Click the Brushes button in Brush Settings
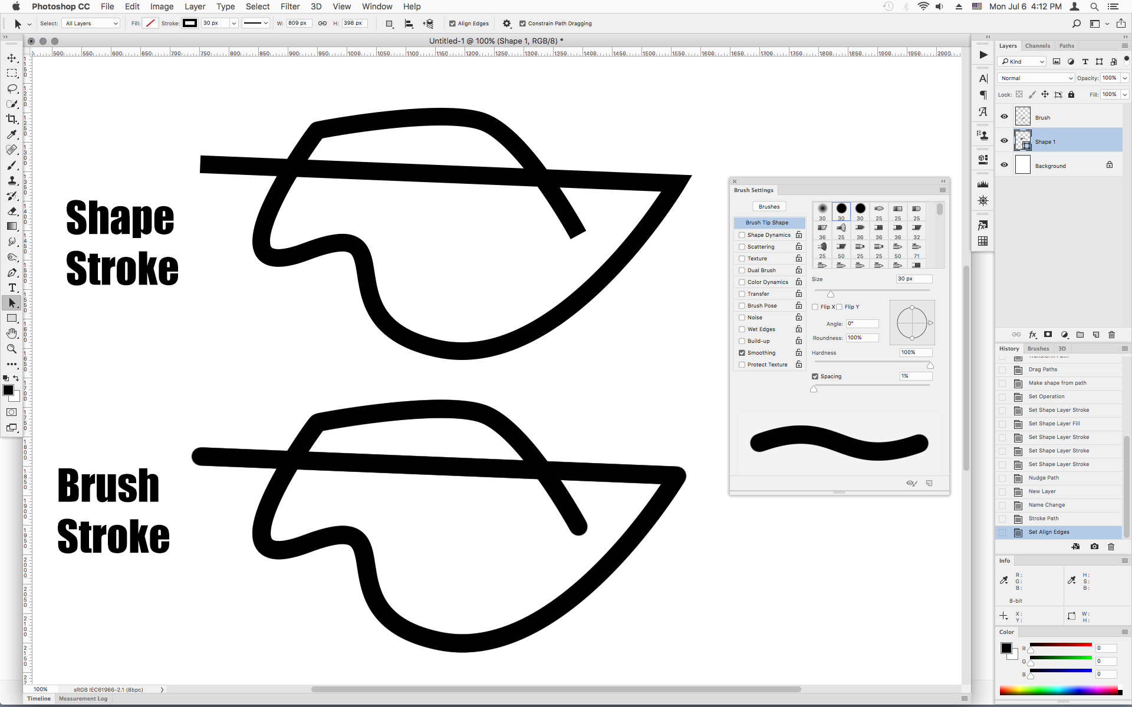The width and height of the screenshot is (1132, 707). point(769,206)
